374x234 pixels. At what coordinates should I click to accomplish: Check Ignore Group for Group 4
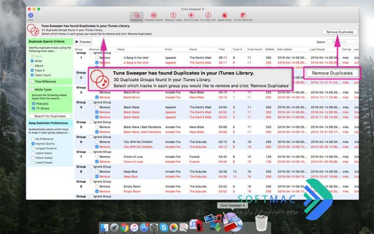[x=91, y=102]
